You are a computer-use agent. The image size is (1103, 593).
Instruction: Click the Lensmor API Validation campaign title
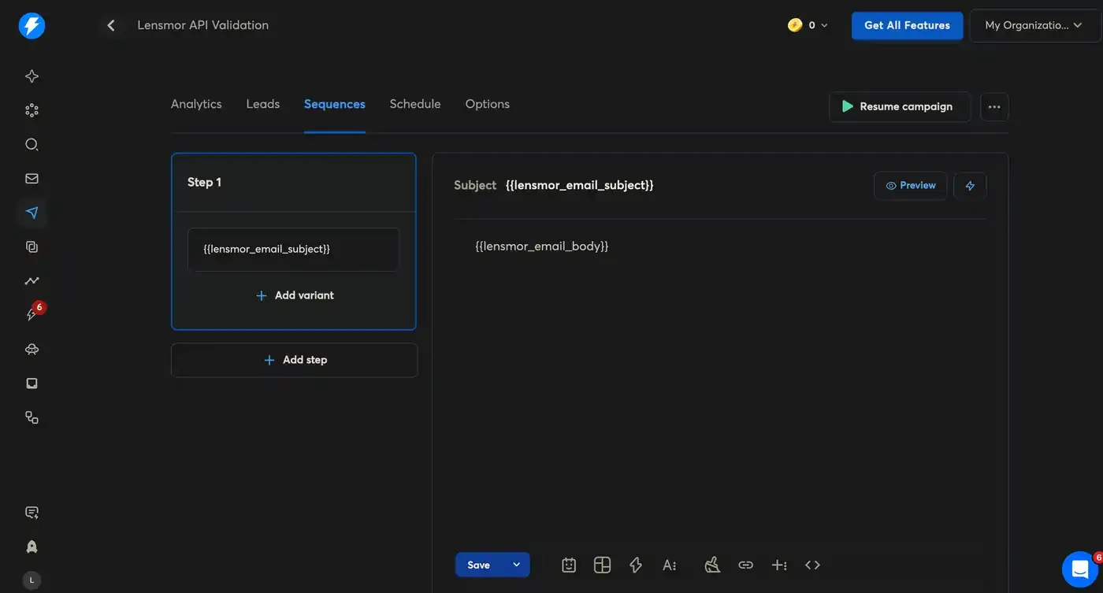(x=203, y=25)
